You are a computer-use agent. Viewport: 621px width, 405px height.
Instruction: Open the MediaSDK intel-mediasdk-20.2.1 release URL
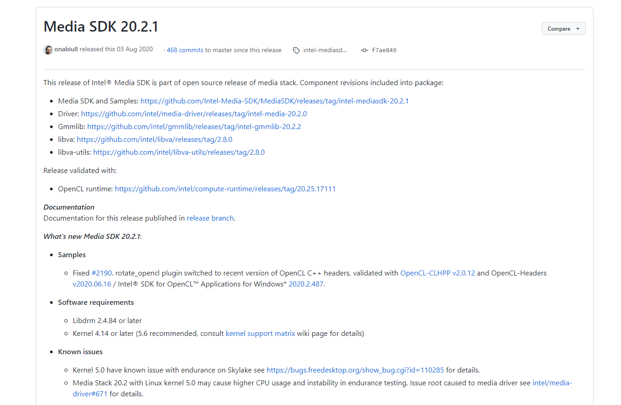pyautogui.click(x=274, y=101)
